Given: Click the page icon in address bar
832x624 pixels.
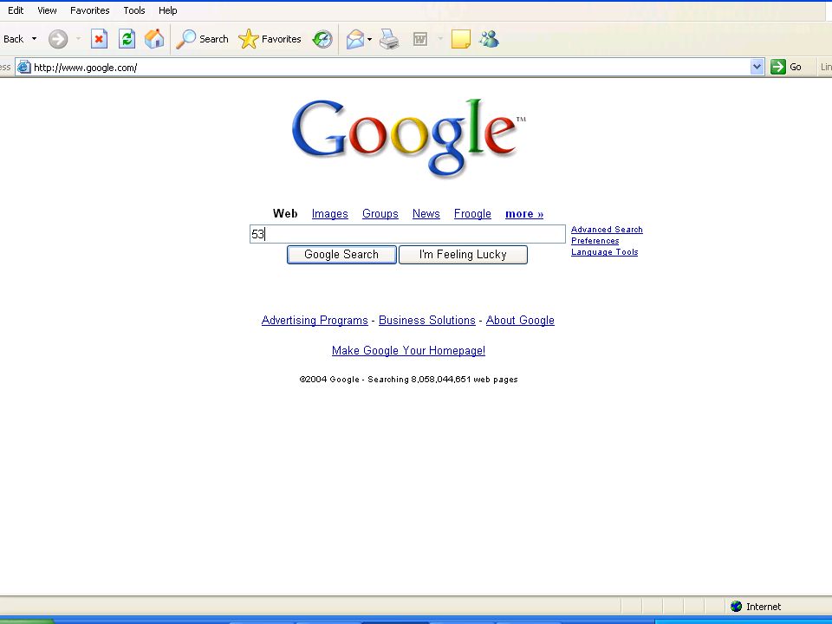Looking at the screenshot, I should (24, 67).
